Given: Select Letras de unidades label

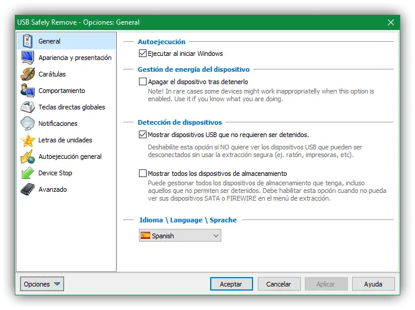Looking at the screenshot, I should pos(65,140).
